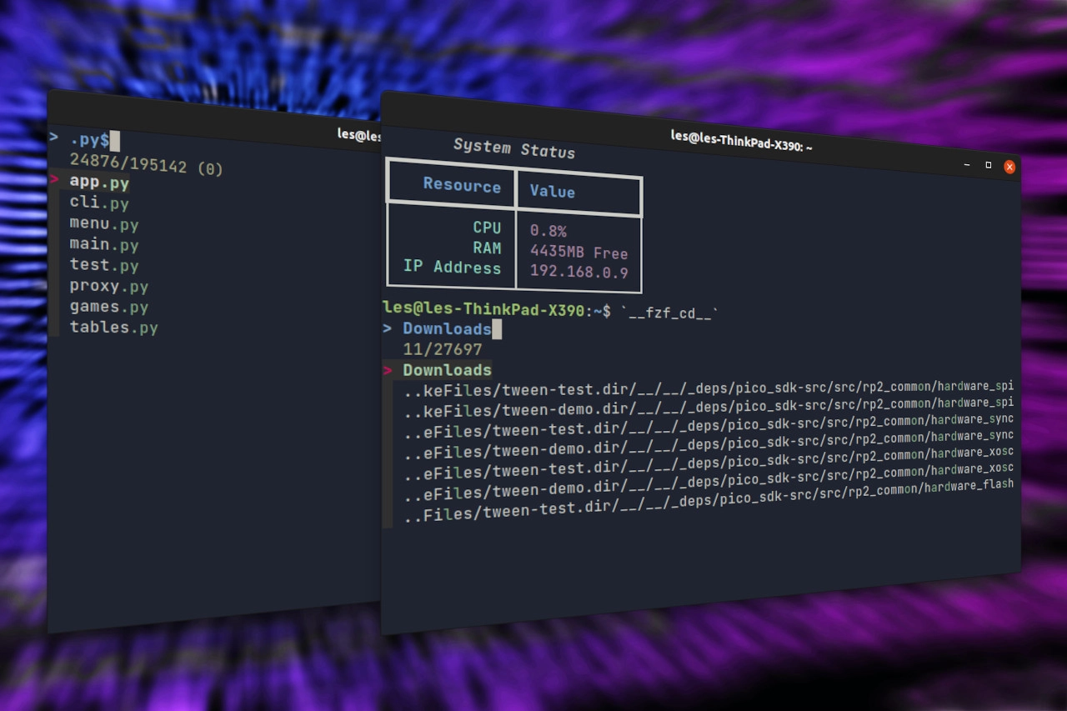Minimize the front terminal window
This screenshot has width=1067, height=711.
(967, 164)
